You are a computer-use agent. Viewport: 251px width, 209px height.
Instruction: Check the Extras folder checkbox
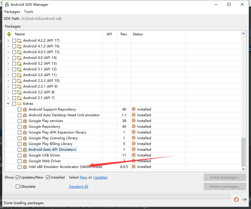(14, 104)
